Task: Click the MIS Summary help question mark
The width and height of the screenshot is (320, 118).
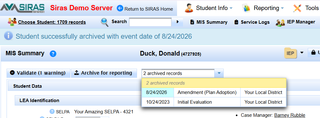Action: coord(53,54)
